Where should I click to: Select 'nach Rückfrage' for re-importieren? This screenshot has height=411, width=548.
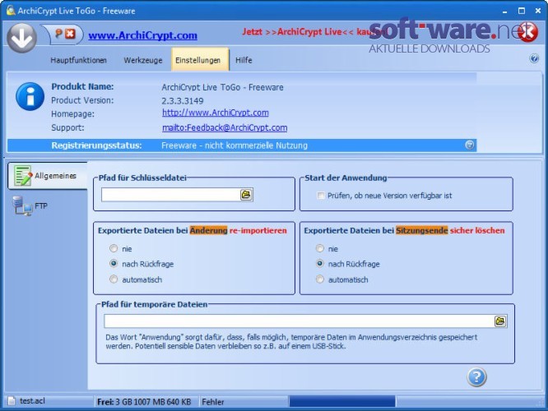click(x=114, y=263)
